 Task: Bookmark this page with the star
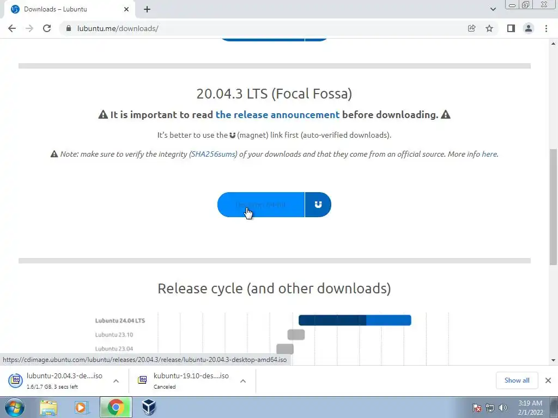tap(489, 28)
